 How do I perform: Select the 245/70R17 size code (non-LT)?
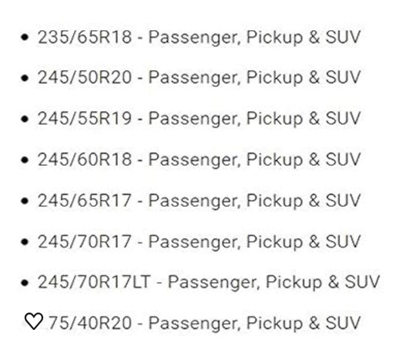click(x=84, y=241)
